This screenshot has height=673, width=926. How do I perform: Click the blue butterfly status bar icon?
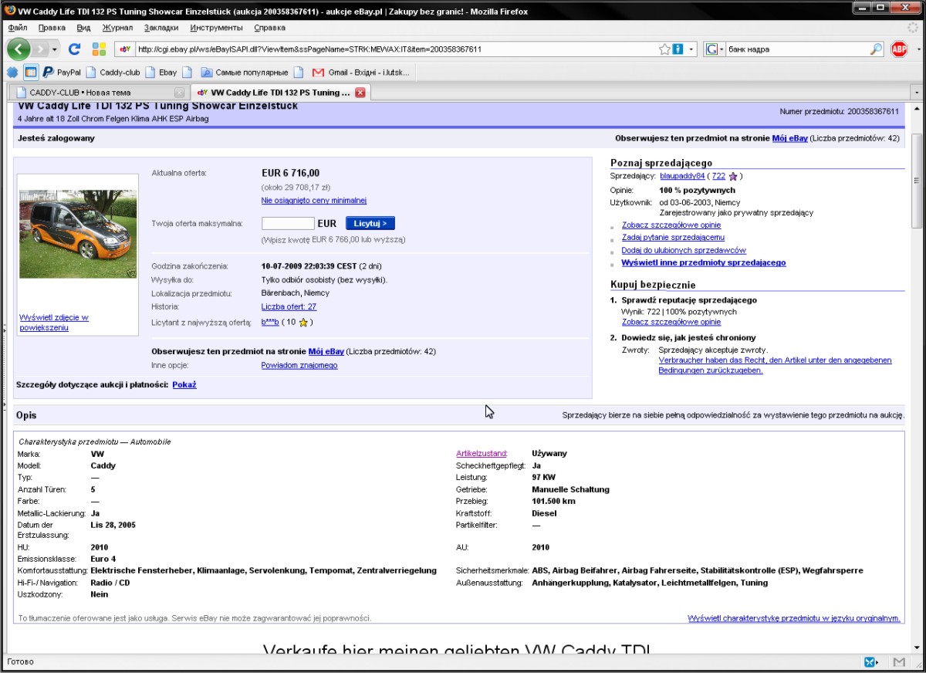tap(870, 662)
